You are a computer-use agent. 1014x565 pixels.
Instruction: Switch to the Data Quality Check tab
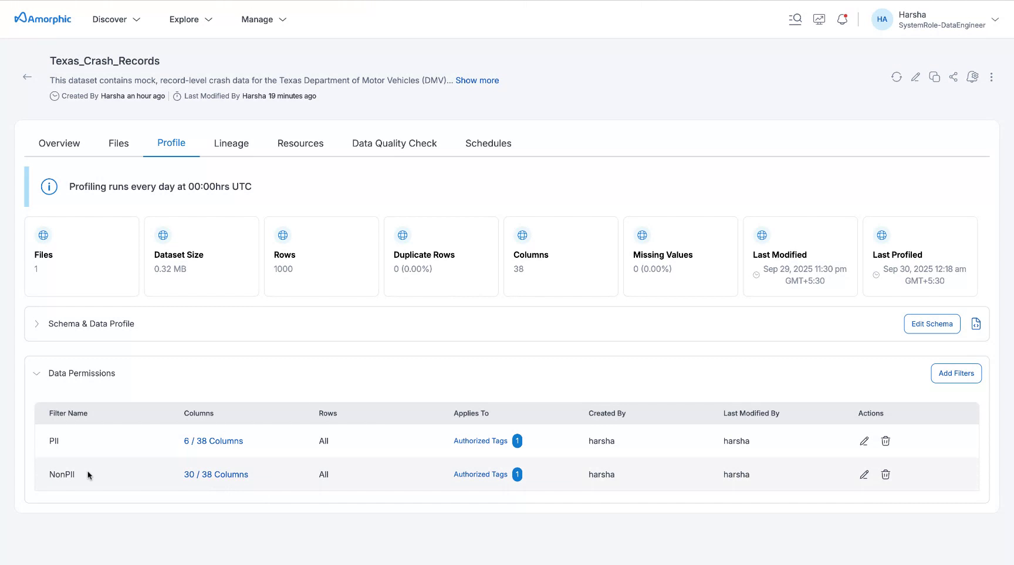coord(394,143)
